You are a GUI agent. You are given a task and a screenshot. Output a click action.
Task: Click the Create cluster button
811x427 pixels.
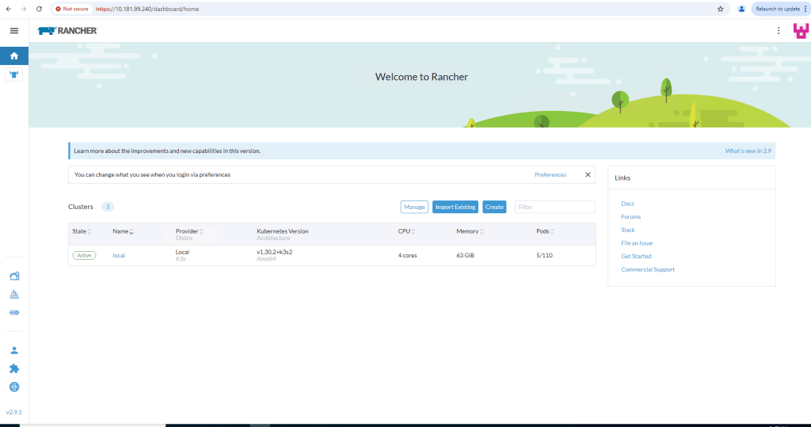[x=494, y=207]
